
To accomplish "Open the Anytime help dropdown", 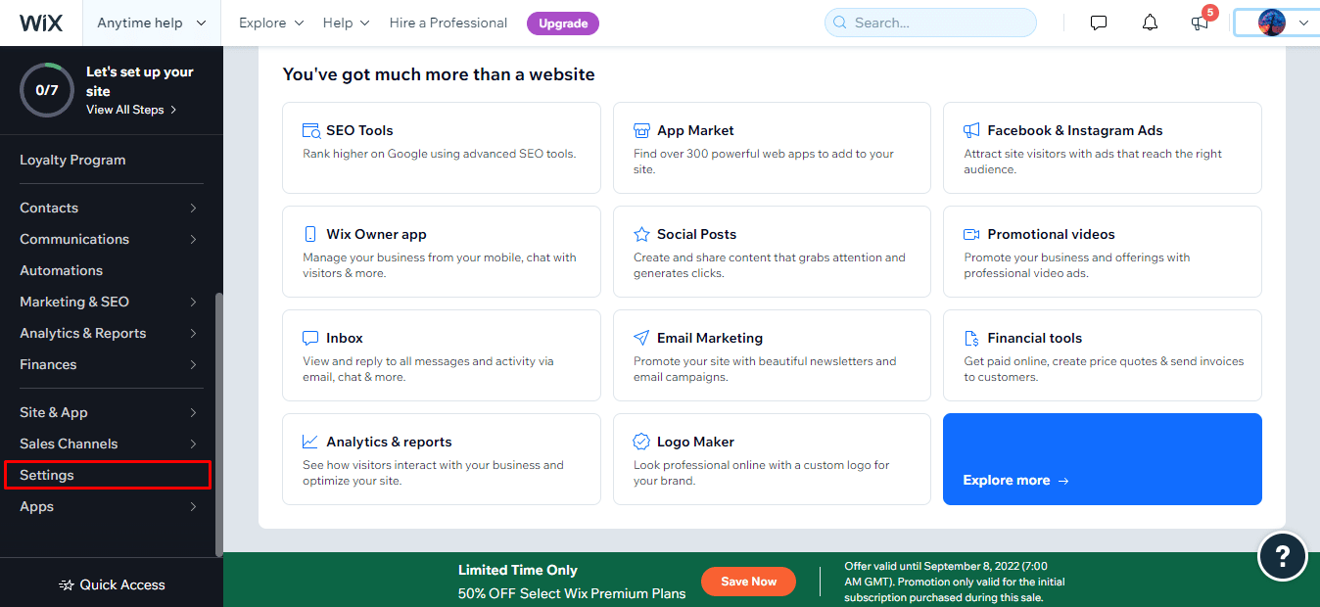I will [x=152, y=23].
